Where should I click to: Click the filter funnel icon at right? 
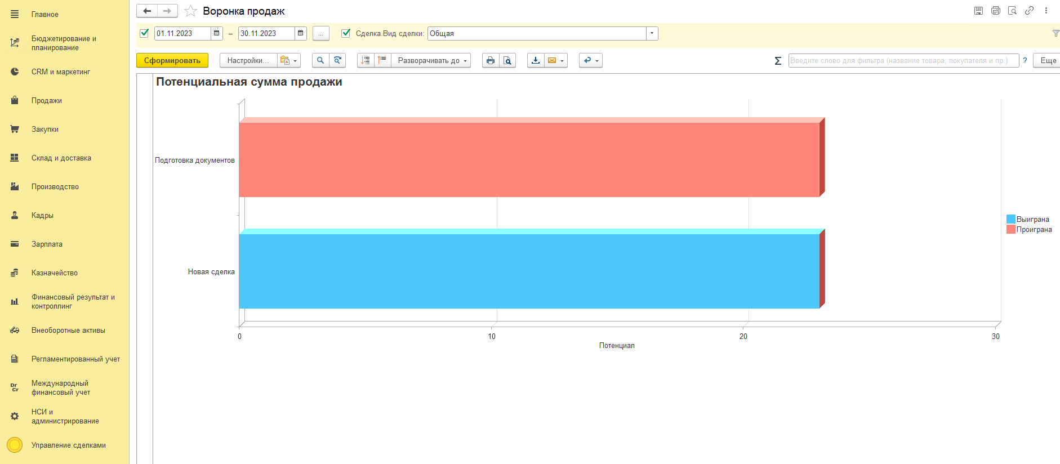pos(1055,33)
